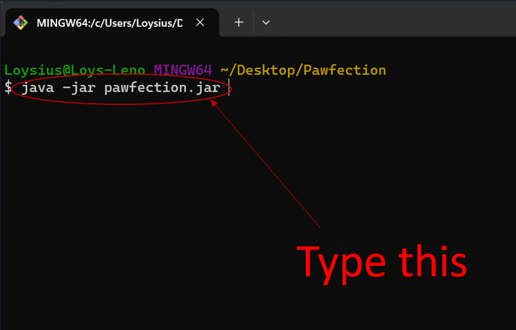Click the pawfection.jar filename in the command
This screenshot has height=330, width=516.
coord(162,88)
